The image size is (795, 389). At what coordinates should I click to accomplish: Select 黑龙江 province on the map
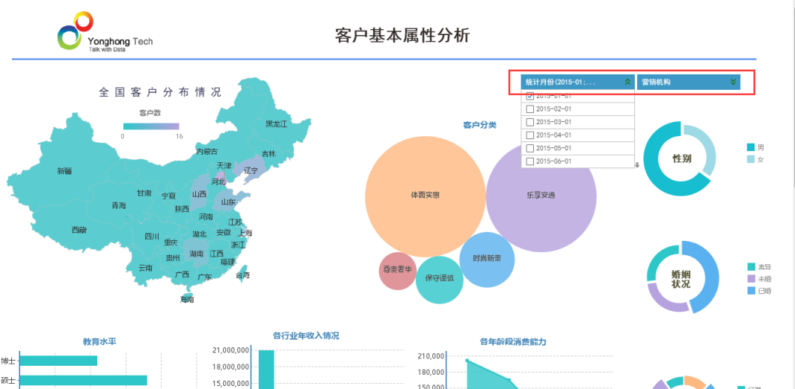click(x=276, y=123)
